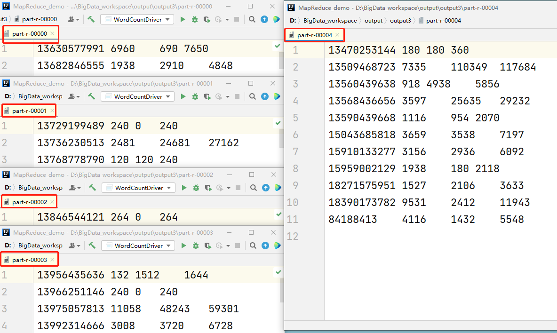557x333 pixels.
Task: Click phone number 13846544121 in part-r-00002
Action: click(x=71, y=217)
